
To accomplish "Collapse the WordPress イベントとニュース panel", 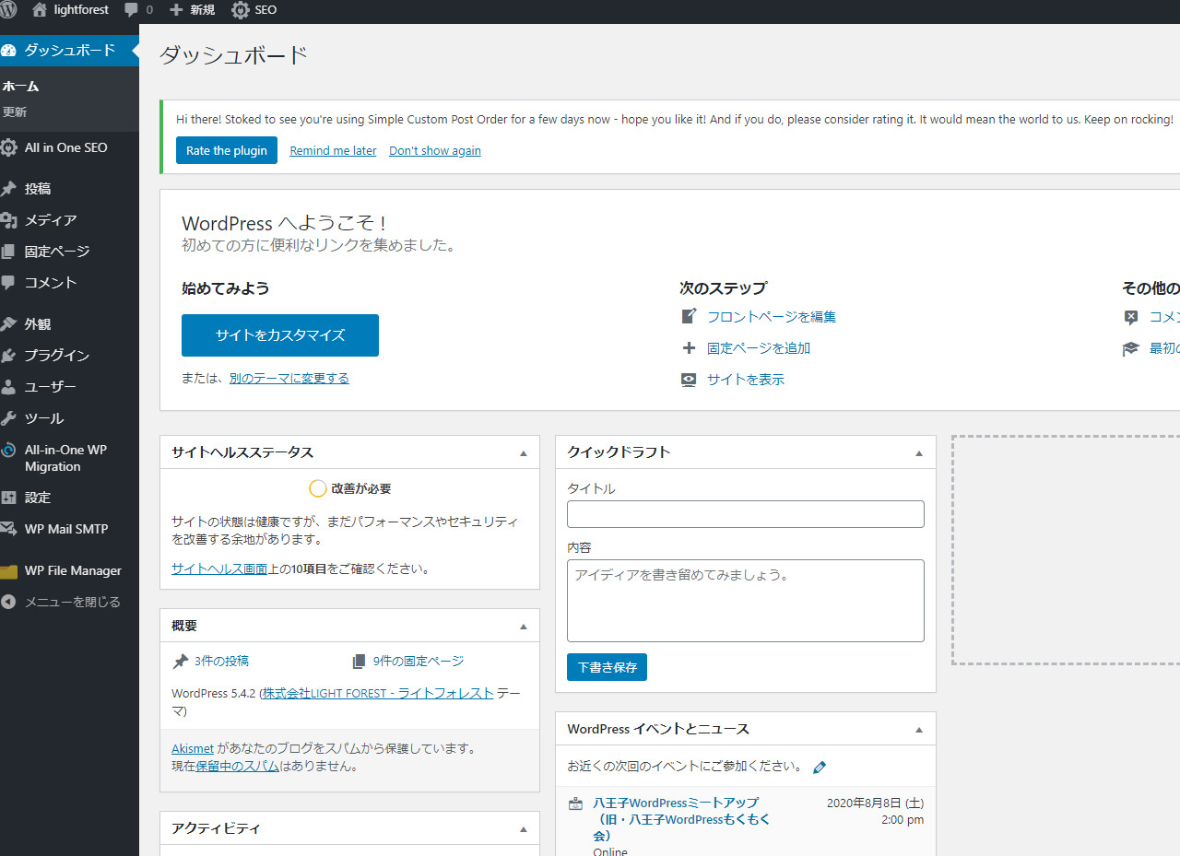I will click(918, 730).
